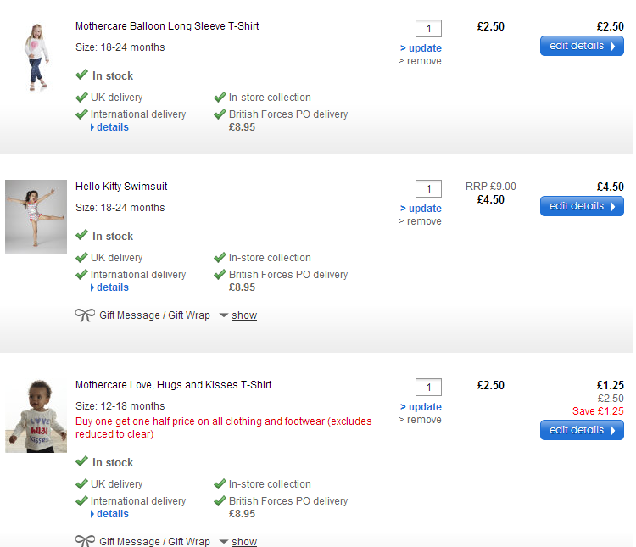Click the gift bow icon for Hello Kitty Swimsuit
The width and height of the screenshot is (636, 547).
coord(85,315)
